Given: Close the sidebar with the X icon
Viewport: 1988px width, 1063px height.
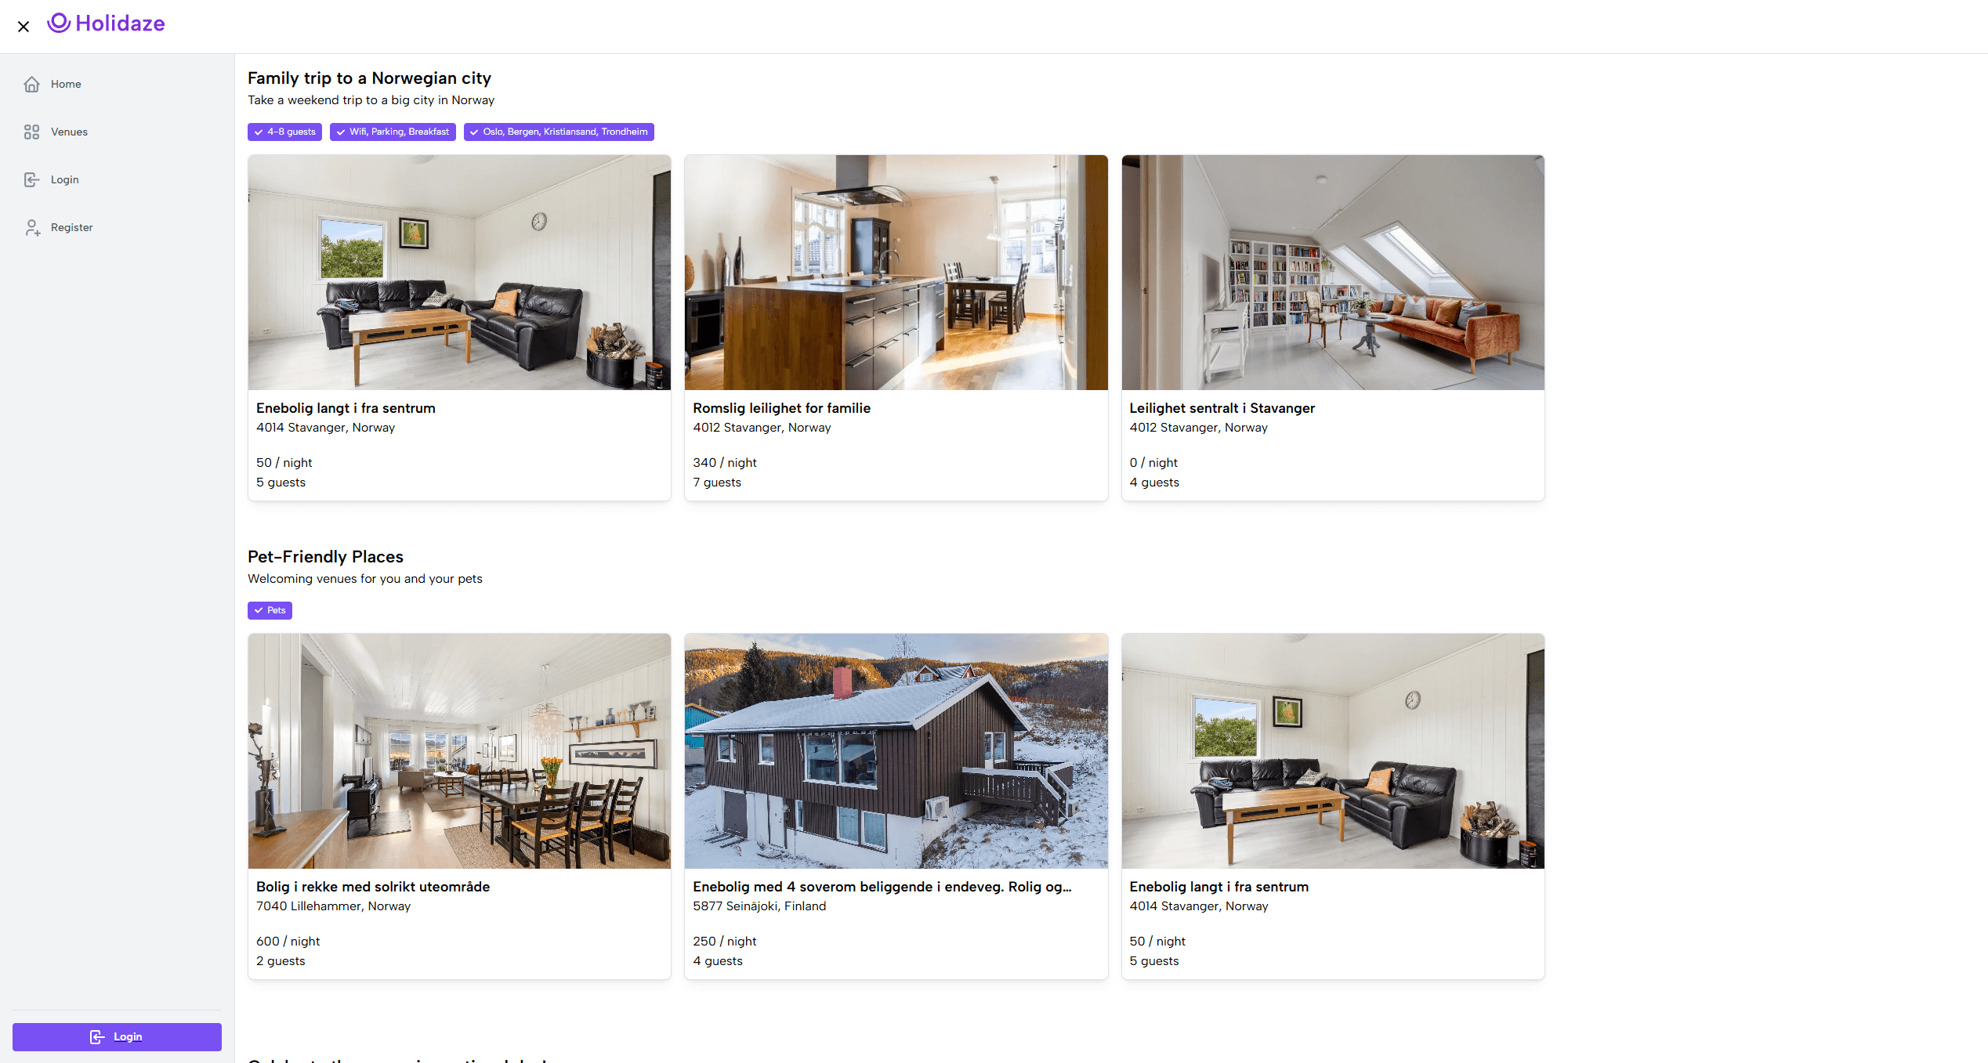Looking at the screenshot, I should tap(24, 27).
